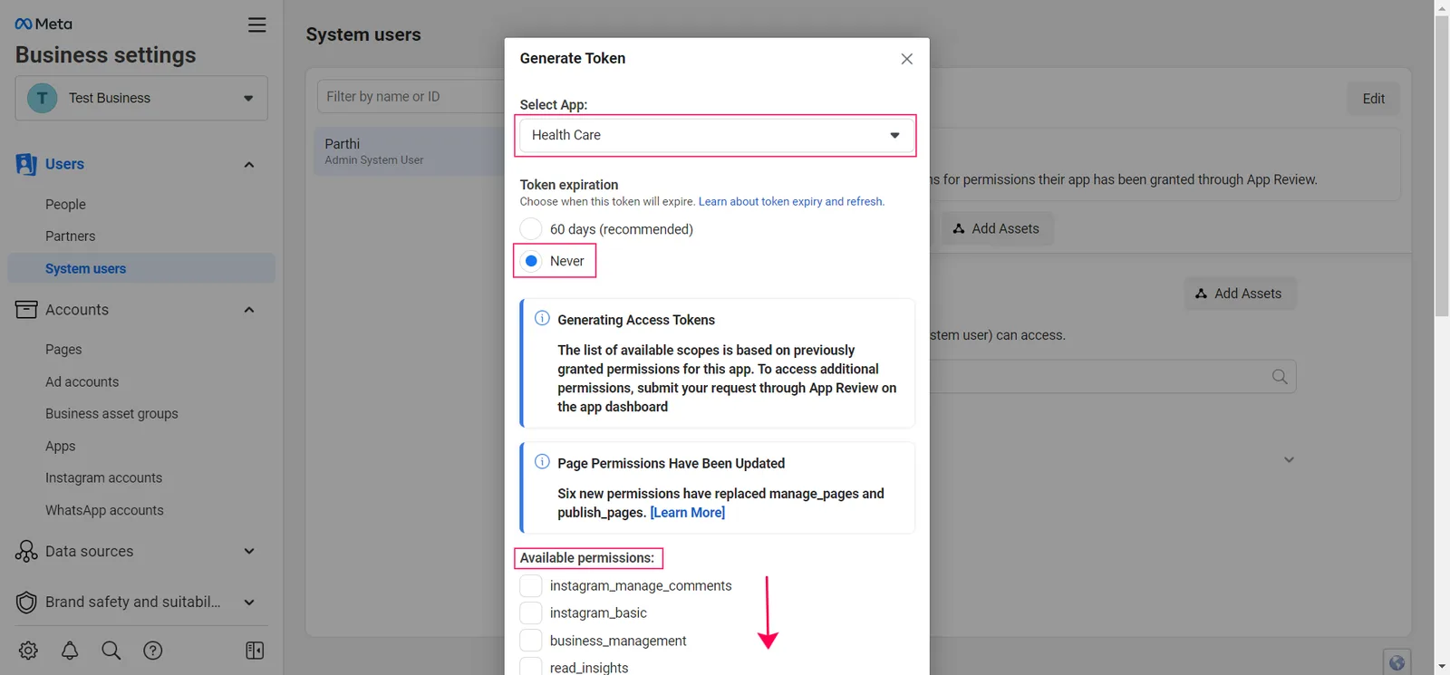Open the settings gear icon in sidebar footer
The height and width of the screenshot is (675, 1450).
(x=28, y=651)
